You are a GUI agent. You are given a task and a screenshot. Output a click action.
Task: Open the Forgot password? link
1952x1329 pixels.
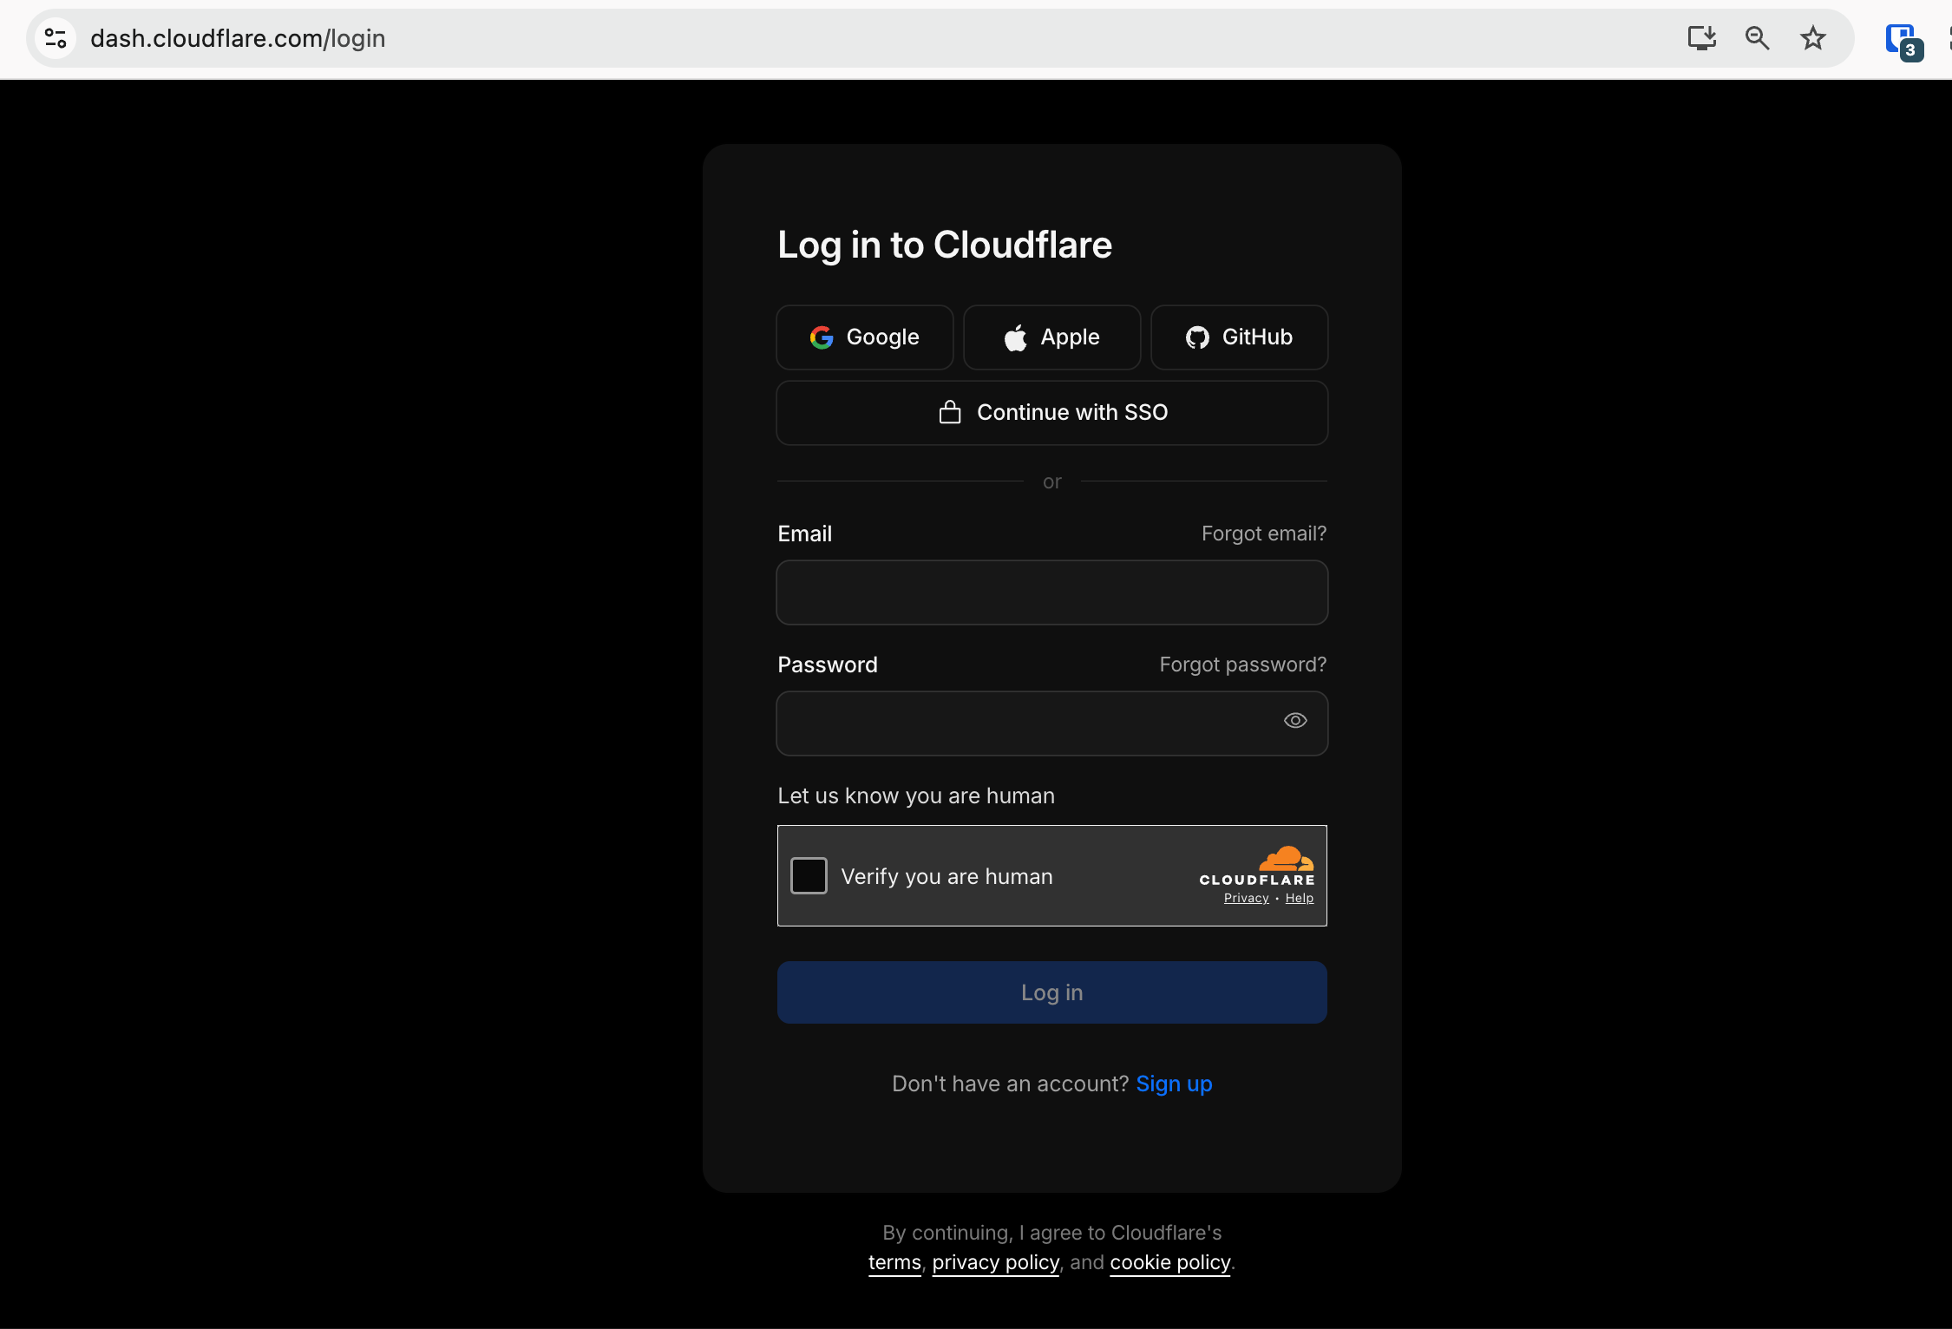pos(1243,664)
